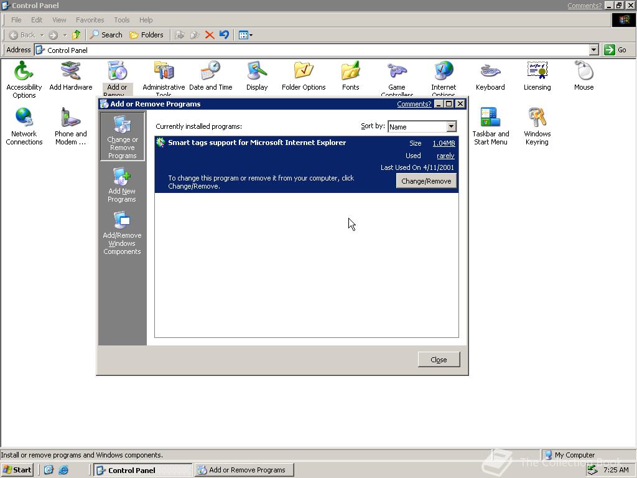Launch Internet Explorer from Quick Launch
The width and height of the screenshot is (637, 478).
[x=64, y=470]
